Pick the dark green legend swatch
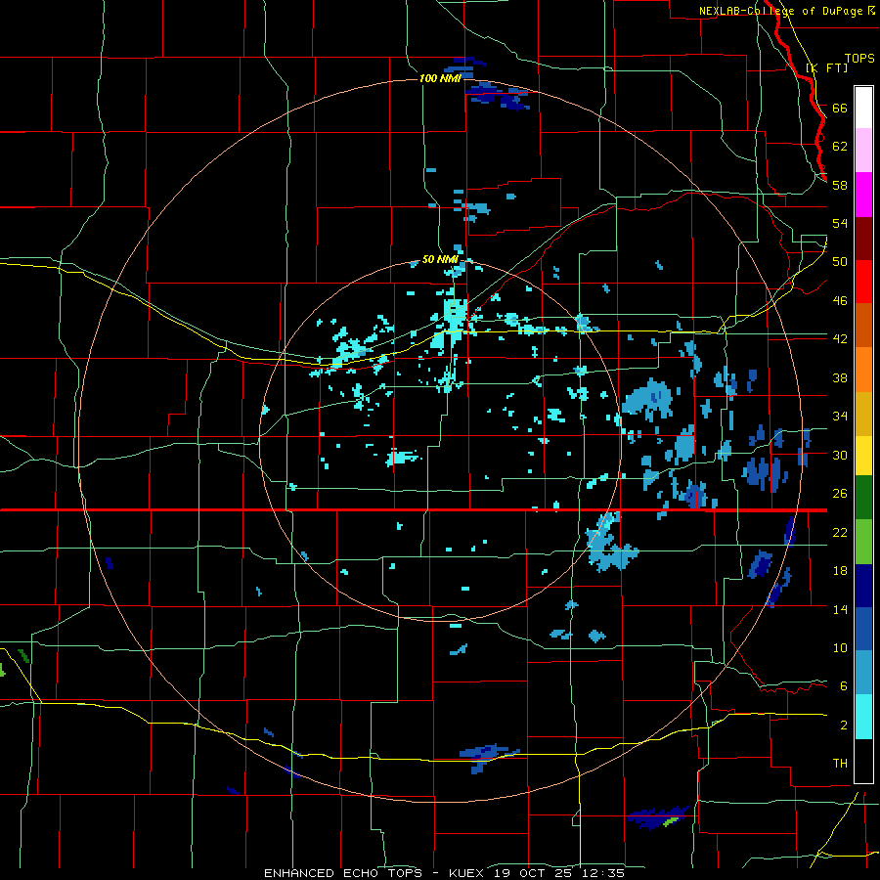The height and width of the screenshot is (880, 880). click(x=863, y=499)
